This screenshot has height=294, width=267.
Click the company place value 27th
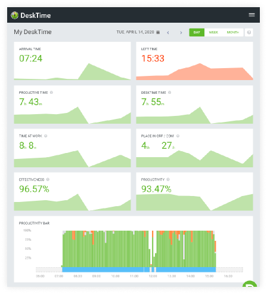pyautogui.click(x=168, y=145)
